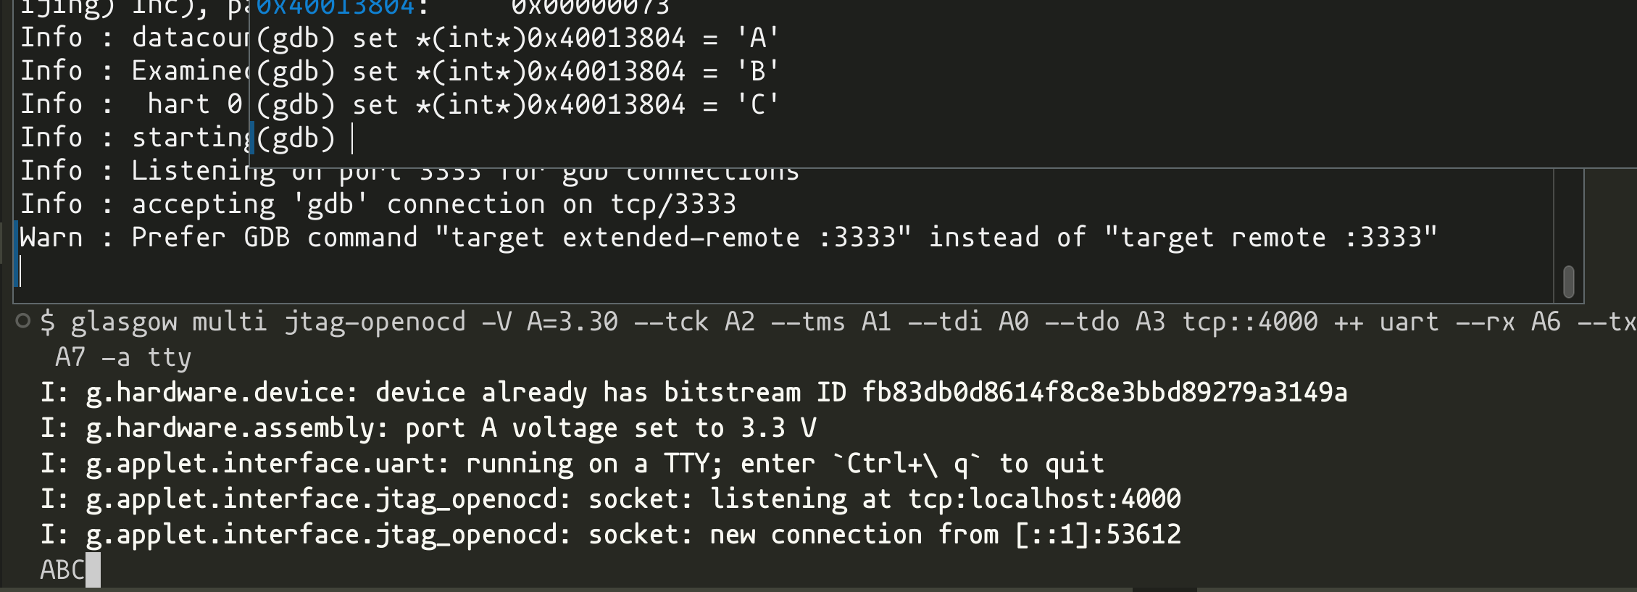1637x592 pixels.
Task: Click the uart running on a TTY message
Action: coord(572,463)
